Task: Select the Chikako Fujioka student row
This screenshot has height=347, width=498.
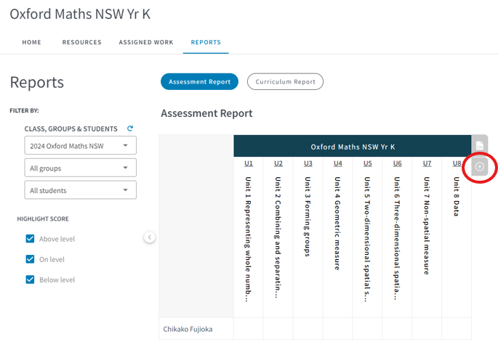Action: 315,329
